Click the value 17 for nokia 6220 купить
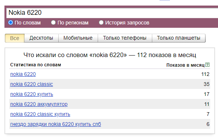This screenshot has height=140, width=218. coord(206,94)
